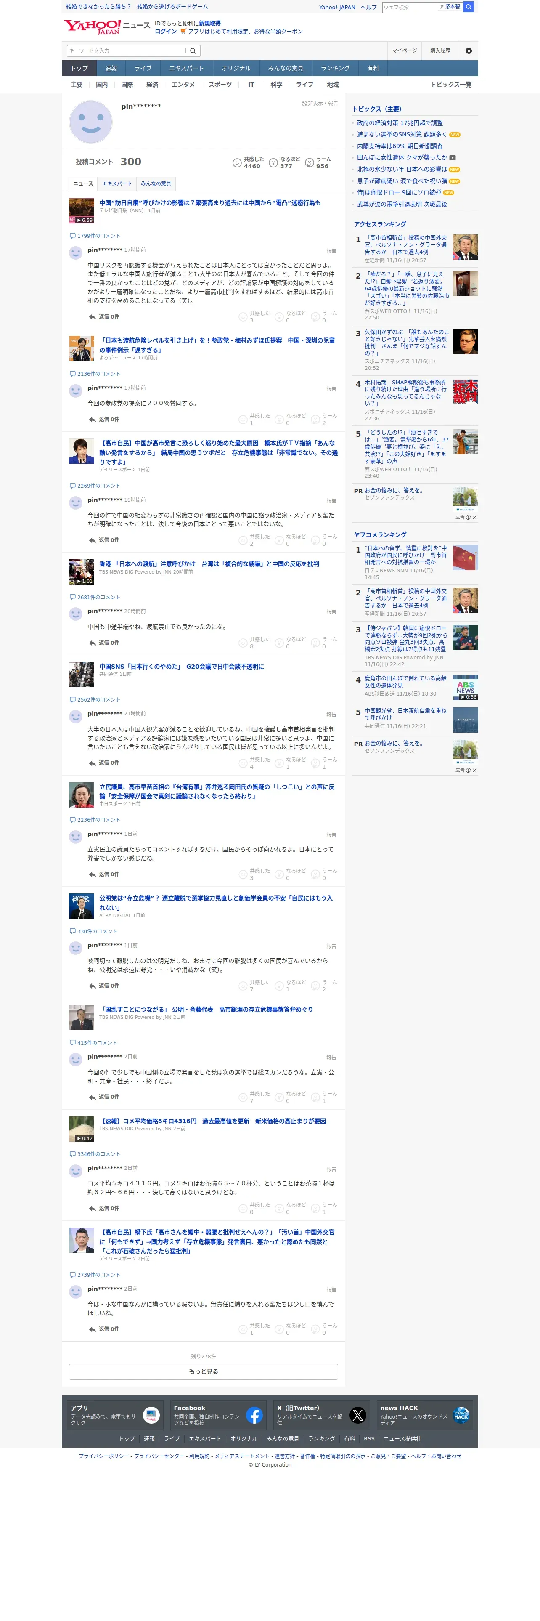This screenshot has height=1621, width=540.
Task: Open the 新規取得 ID link
Action: [x=209, y=23]
